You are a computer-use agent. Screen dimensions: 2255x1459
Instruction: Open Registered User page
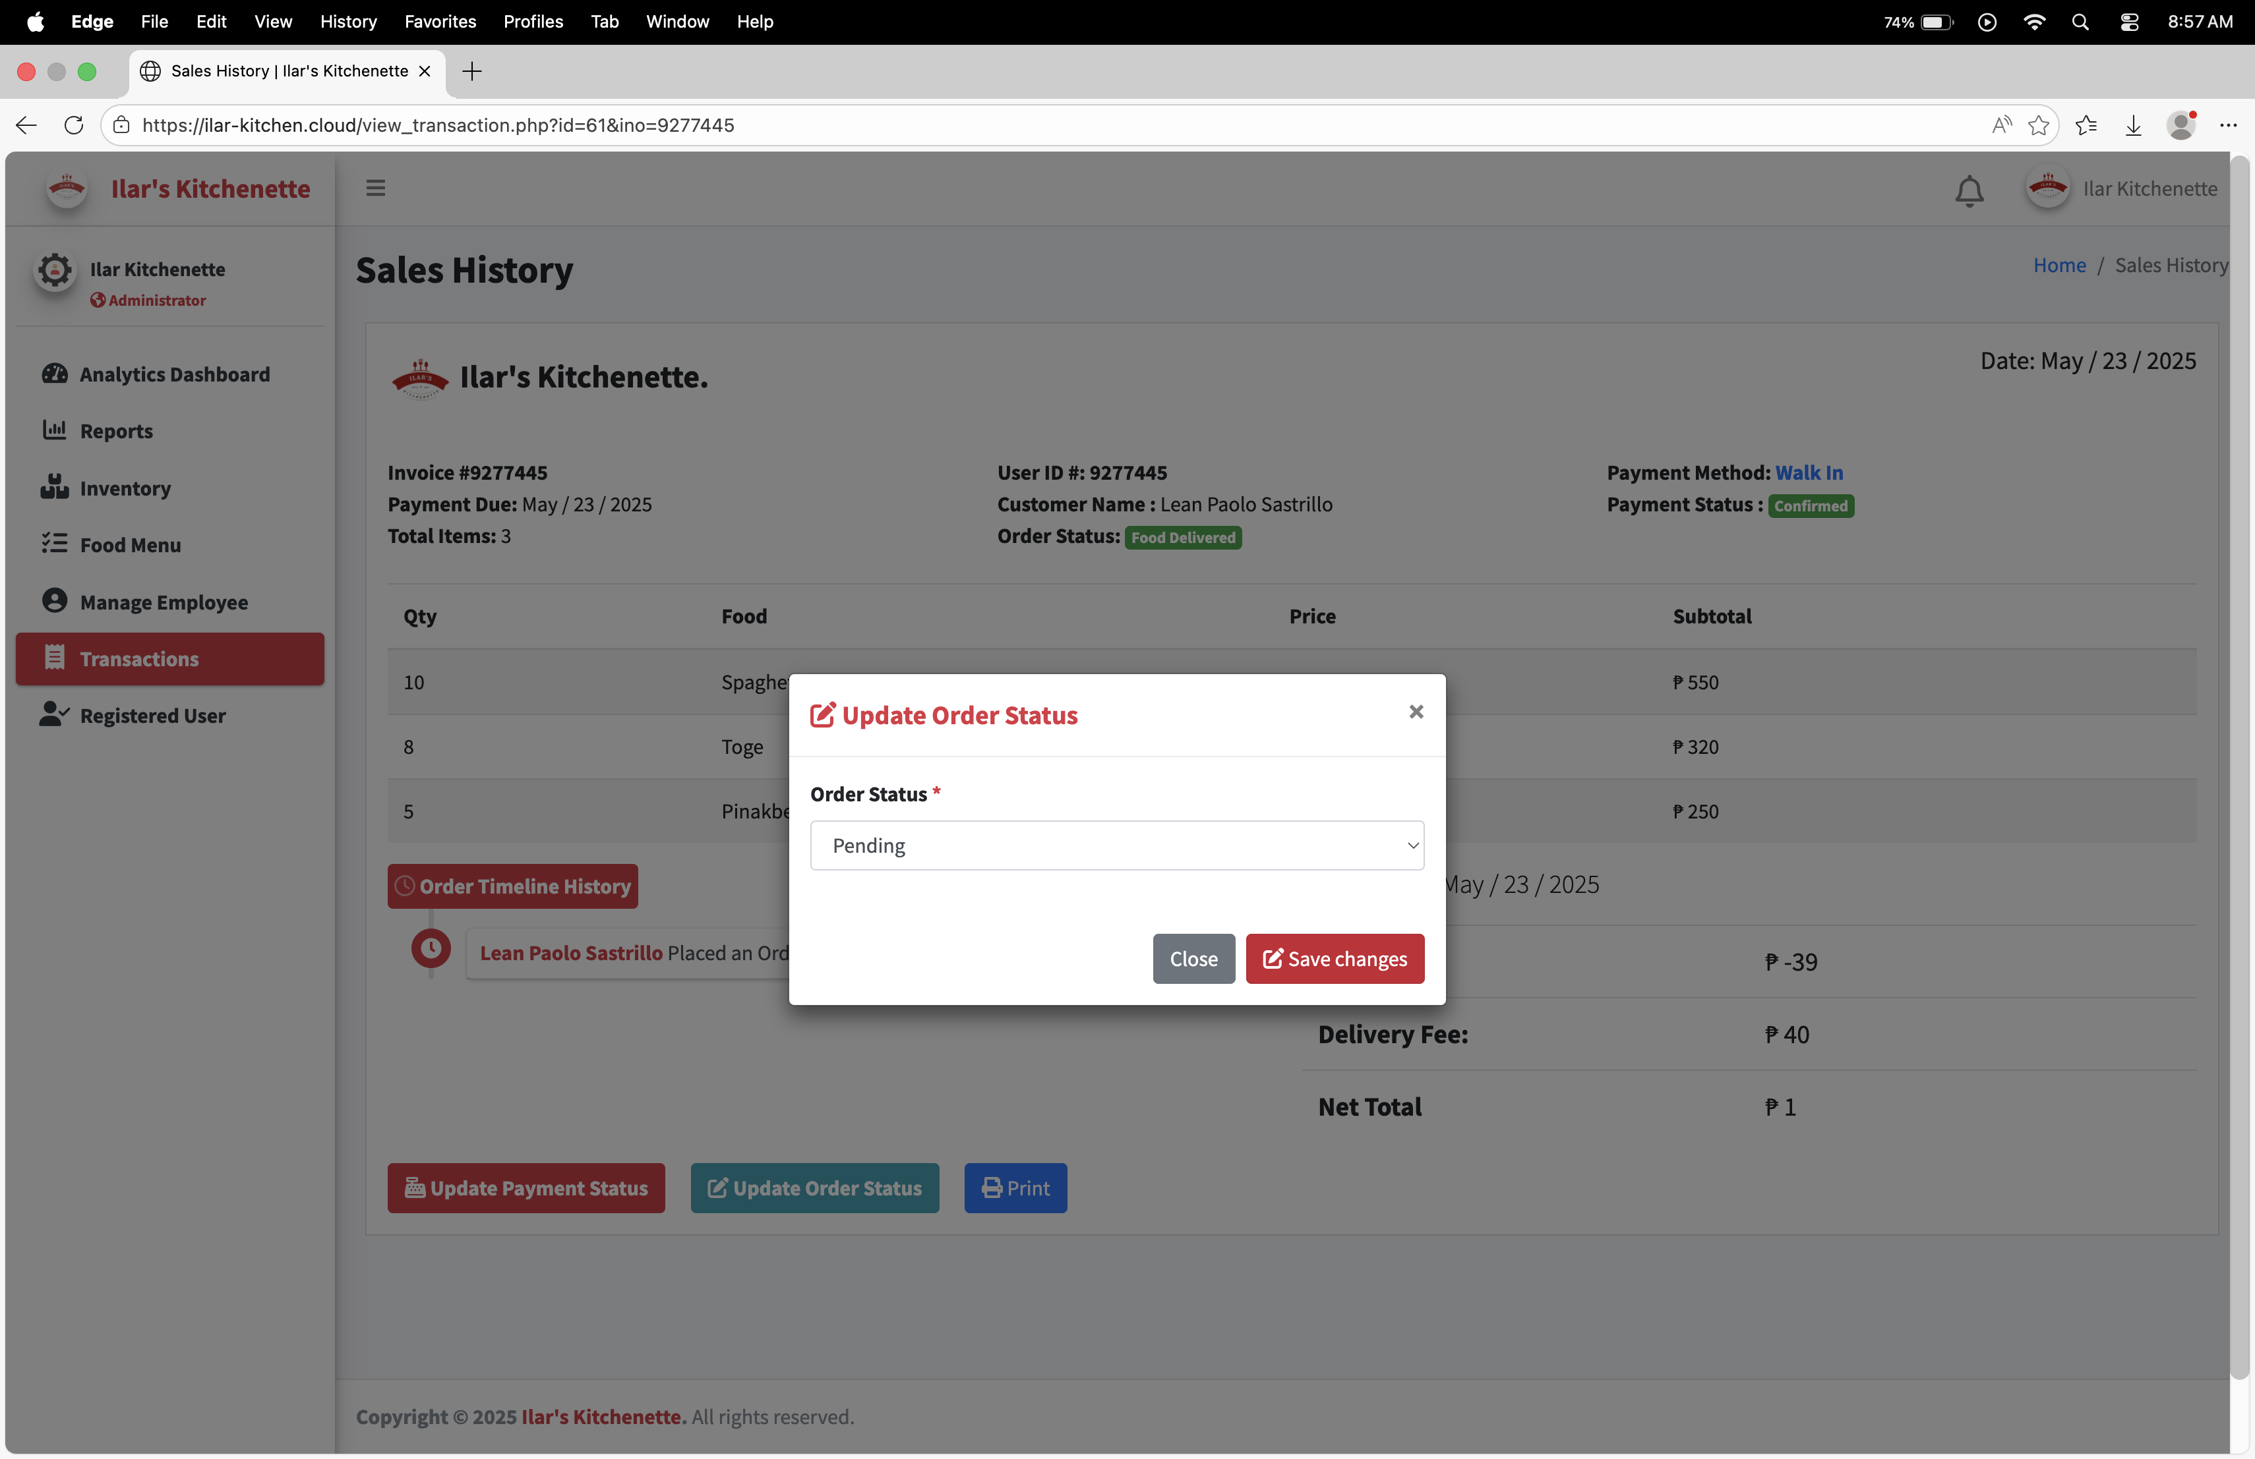coord(152,716)
